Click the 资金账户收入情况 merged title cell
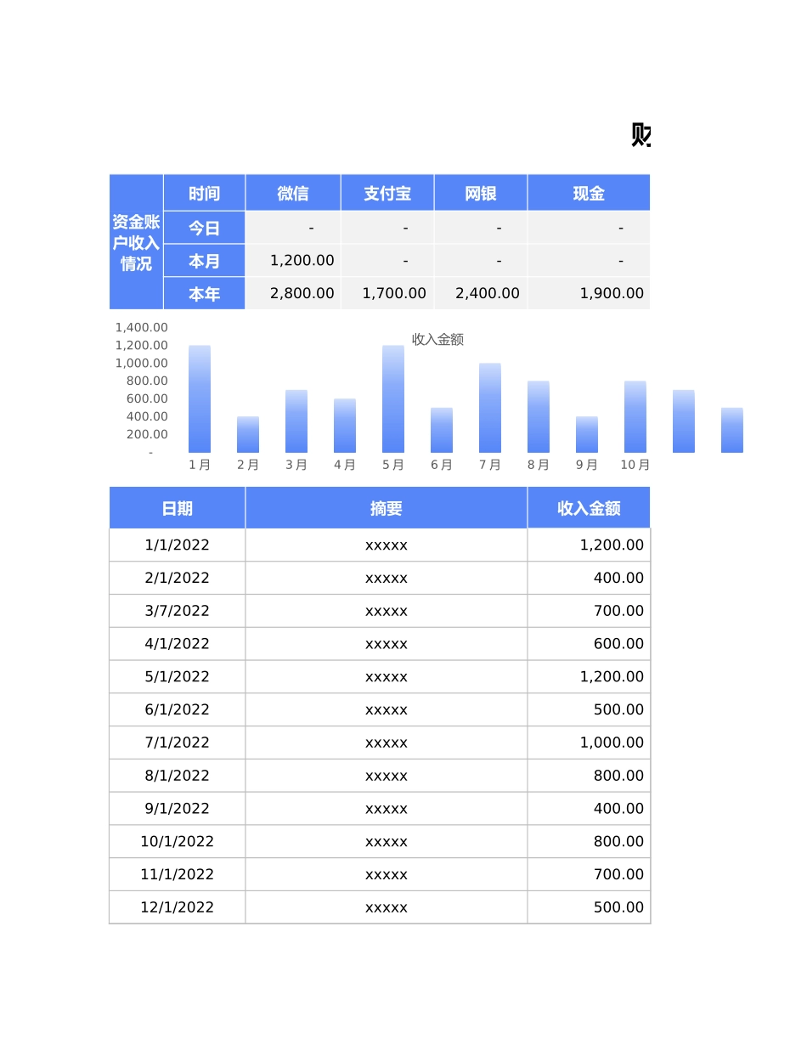The height and width of the screenshot is (1045, 807). coord(135,242)
